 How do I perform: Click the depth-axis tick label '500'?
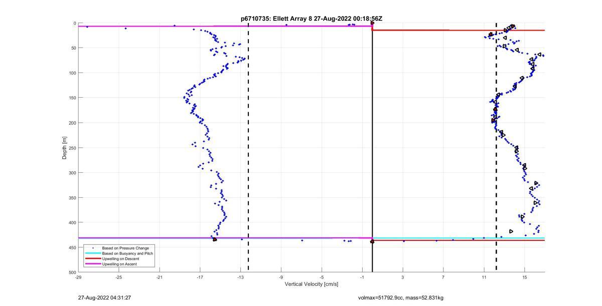(x=72, y=272)
